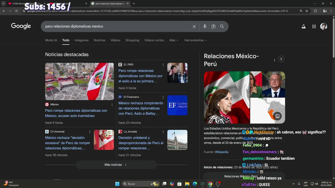Open more options for Relaciones México-Perú panel
Screen dimensions: 335x188
275,60
